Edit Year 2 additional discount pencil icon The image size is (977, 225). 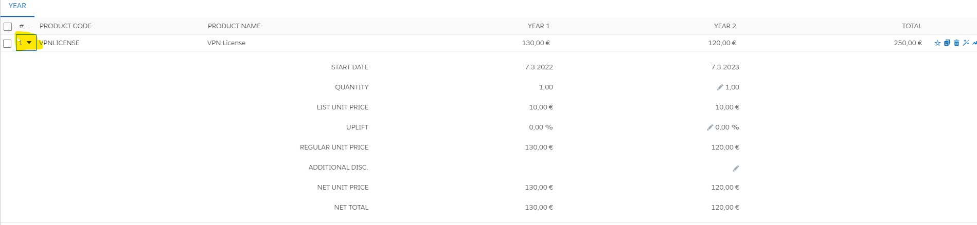click(x=736, y=168)
